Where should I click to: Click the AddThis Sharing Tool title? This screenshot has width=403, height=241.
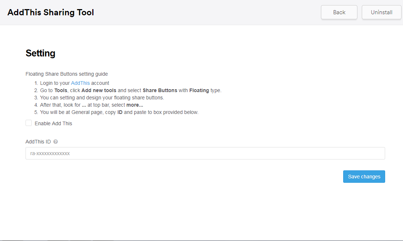50,12
